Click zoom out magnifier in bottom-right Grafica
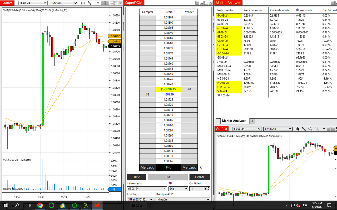Screen dimensions: 337x210 (317, 129)
